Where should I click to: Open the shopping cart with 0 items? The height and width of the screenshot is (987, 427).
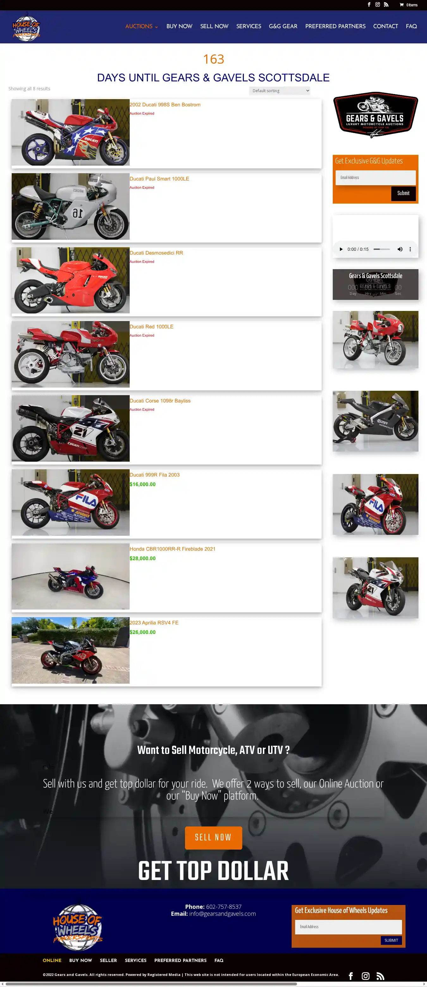(408, 5)
